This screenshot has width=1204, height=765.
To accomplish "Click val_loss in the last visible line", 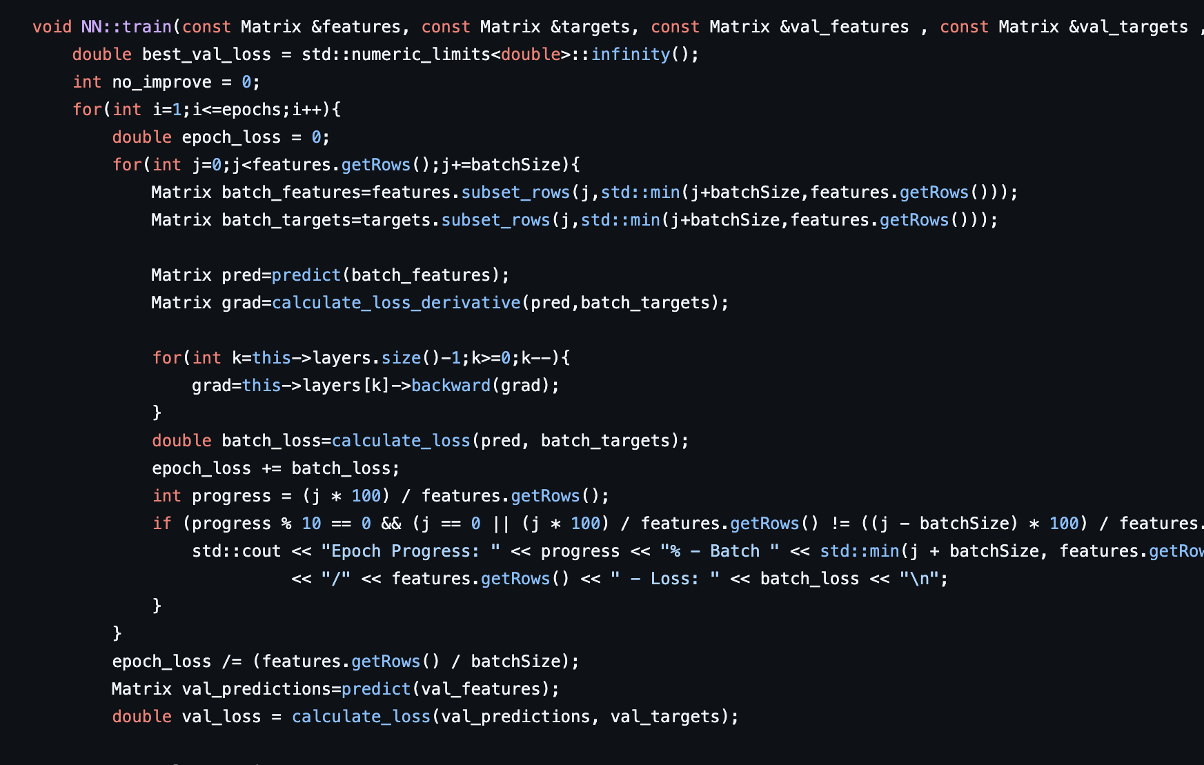I will (221, 717).
